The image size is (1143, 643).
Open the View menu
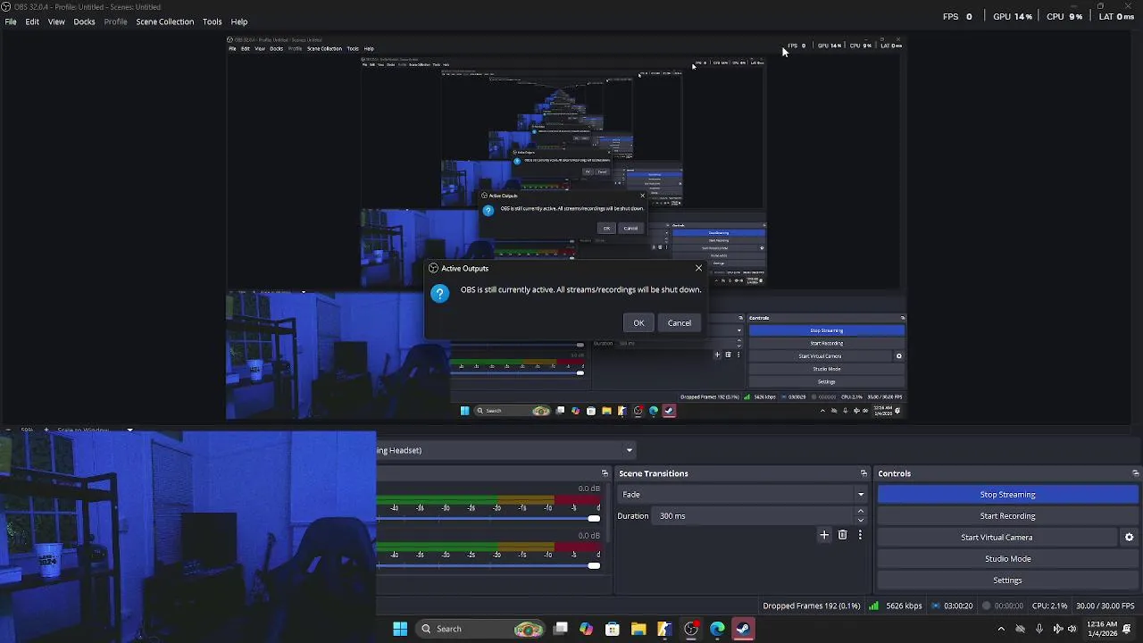(x=56, y=21)
